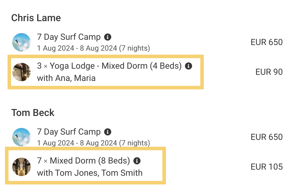Screen dimensions: 305x188
Task: Select the Tom Beck guest heading
Action: [x=33, y=113]
